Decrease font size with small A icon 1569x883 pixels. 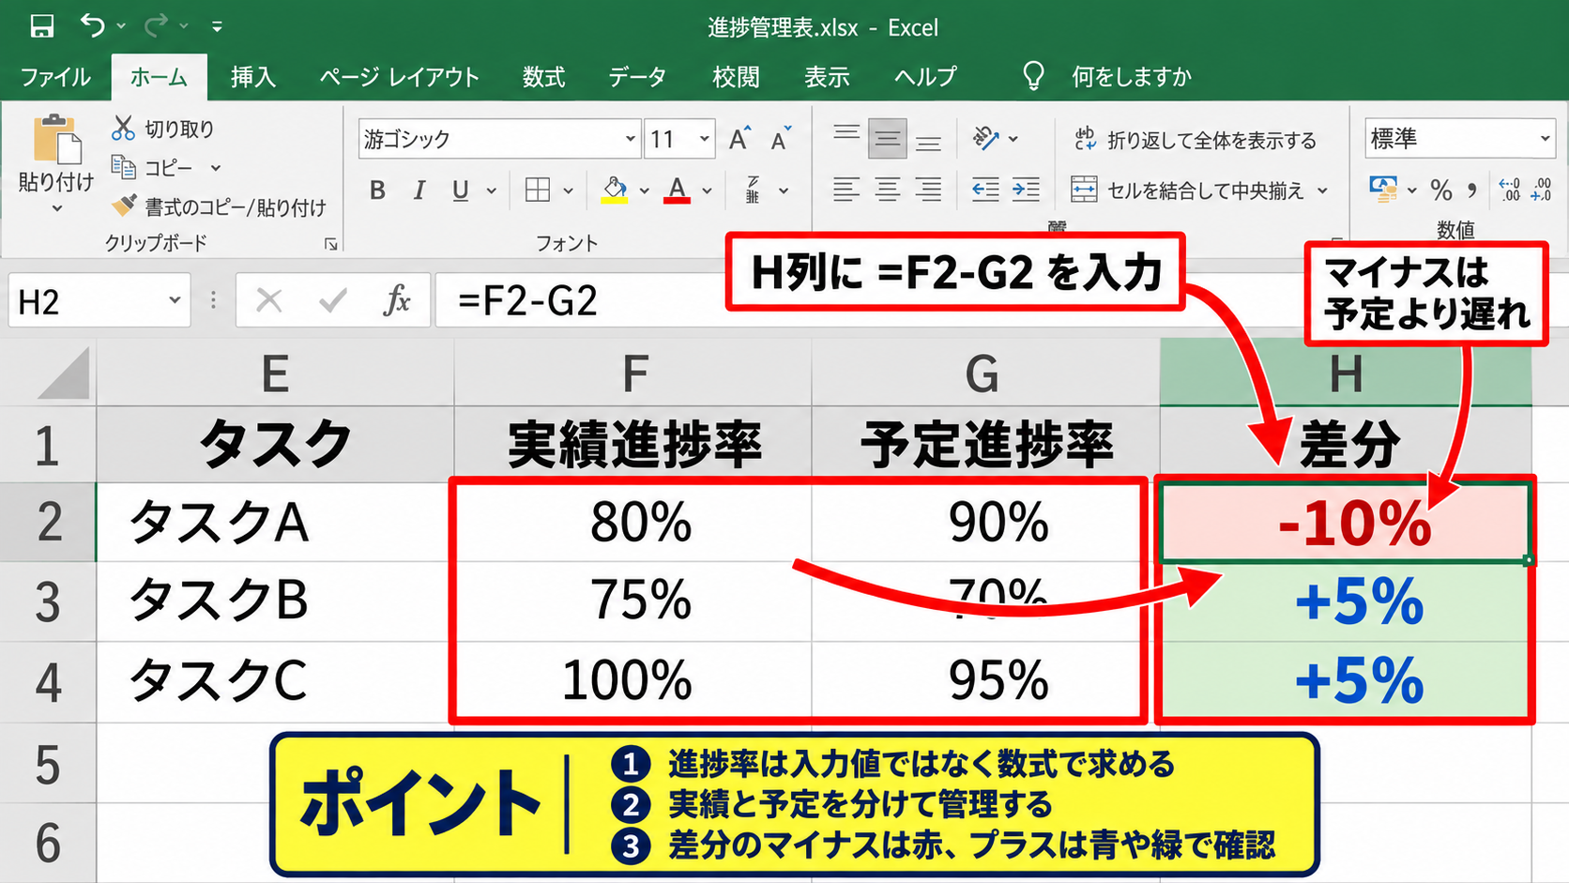point(781,139)
